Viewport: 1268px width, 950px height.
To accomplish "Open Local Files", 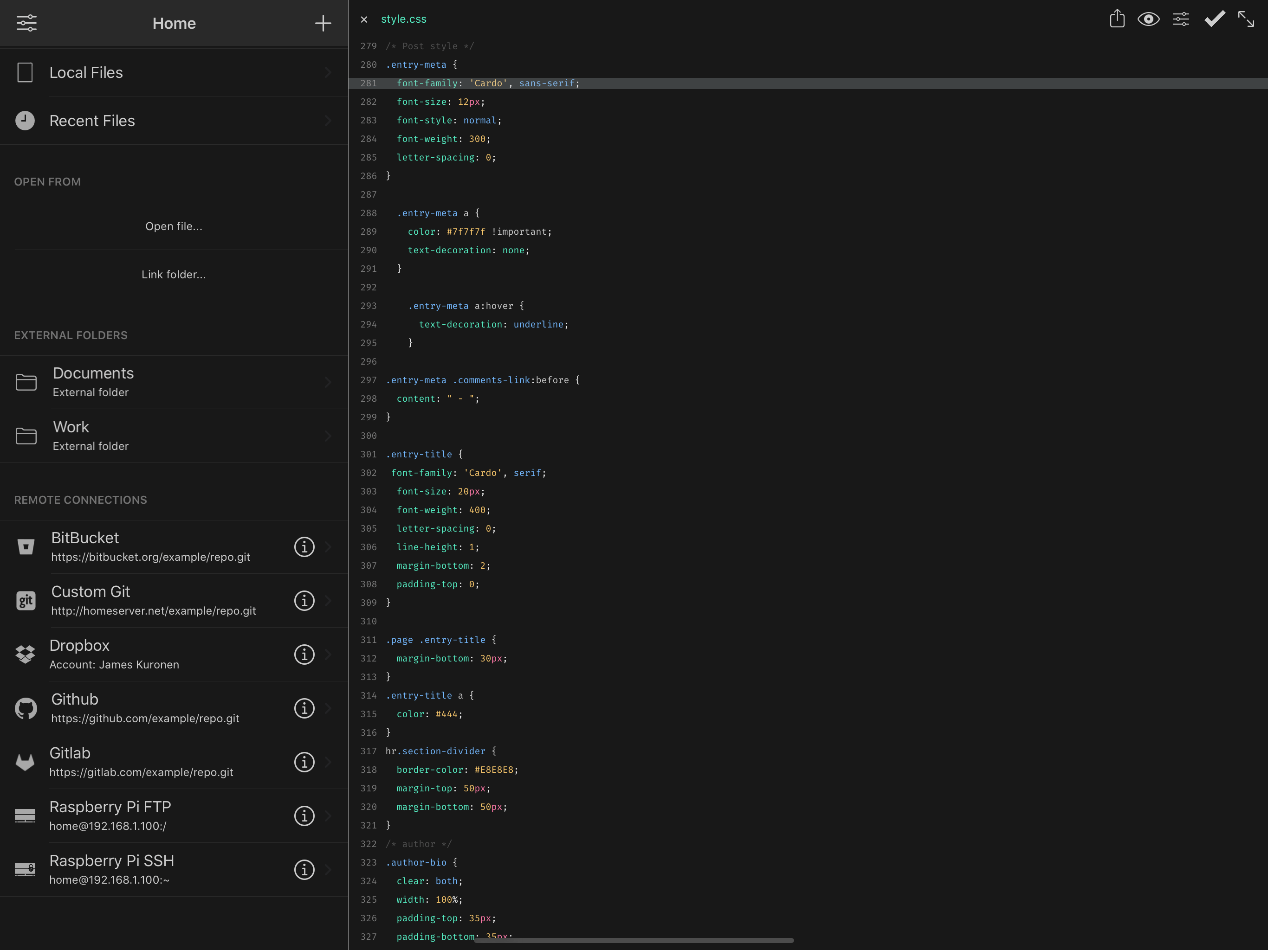I will pos(174,72).
